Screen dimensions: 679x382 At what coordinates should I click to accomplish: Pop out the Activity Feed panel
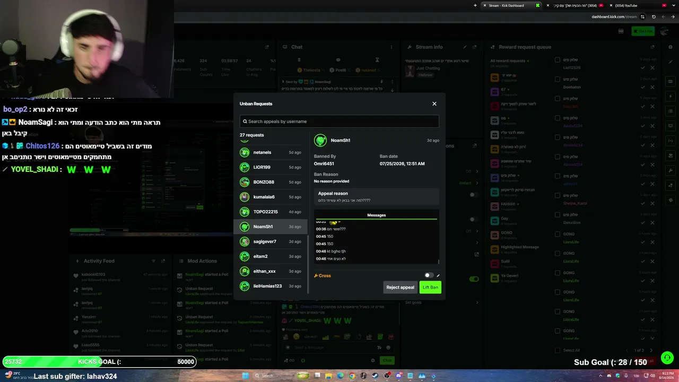pos(163,261)
